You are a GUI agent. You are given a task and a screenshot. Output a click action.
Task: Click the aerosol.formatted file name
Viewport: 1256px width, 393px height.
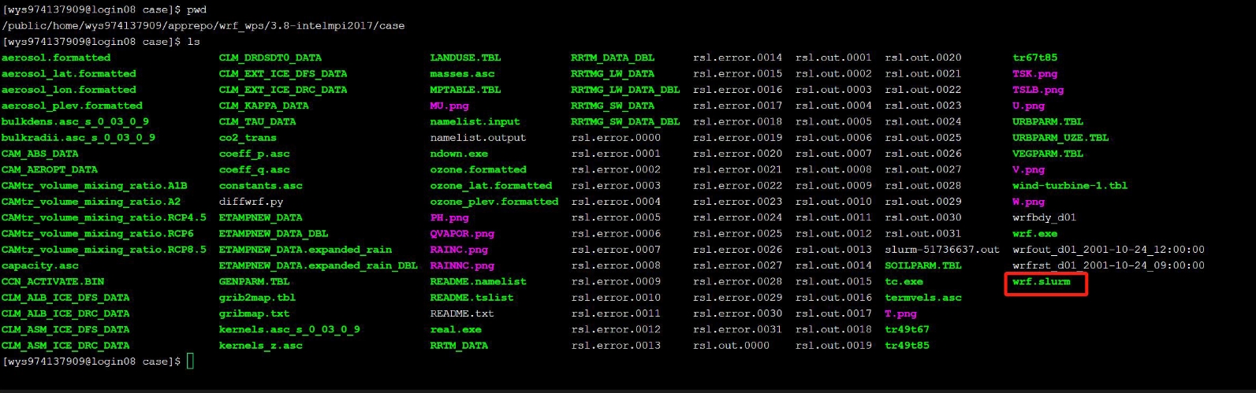click(56, 57)
